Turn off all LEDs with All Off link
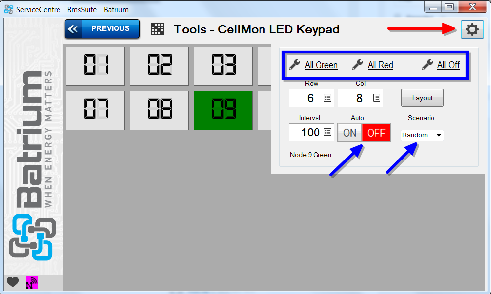 [x=448, y=65]
